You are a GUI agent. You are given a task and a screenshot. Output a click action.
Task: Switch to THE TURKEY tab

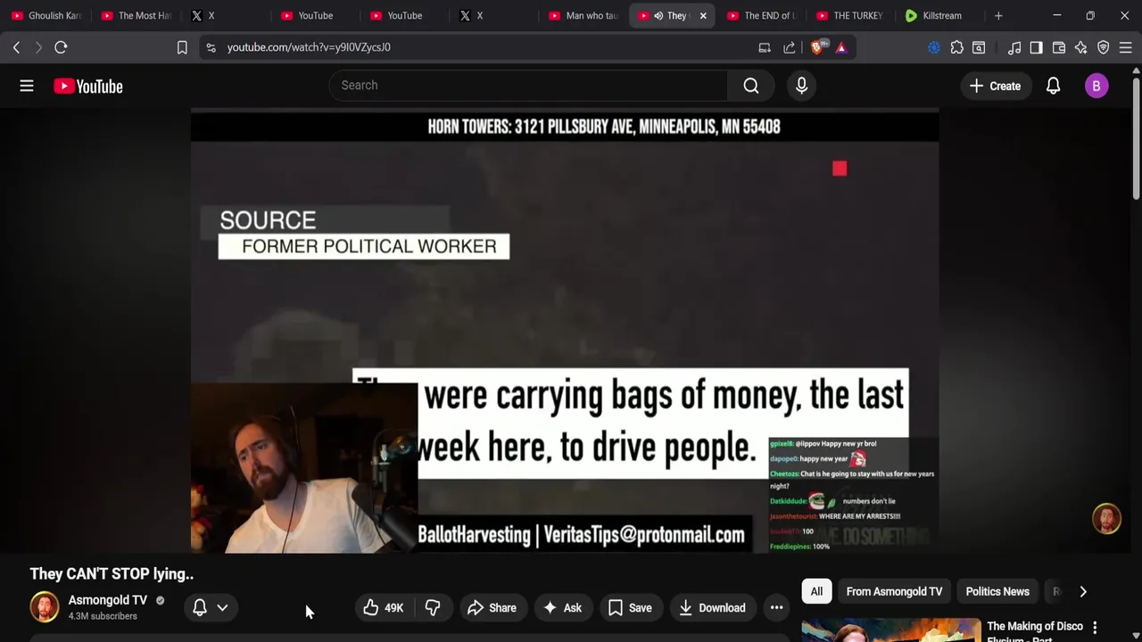coord(849,15)
